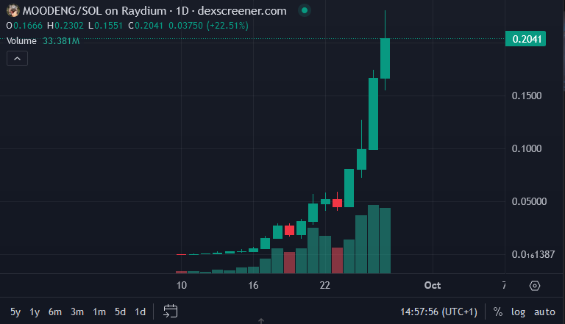The height and width of the screenshot is (324, 565).
Task: Select the 5y time range
Action: pos(15,312)
